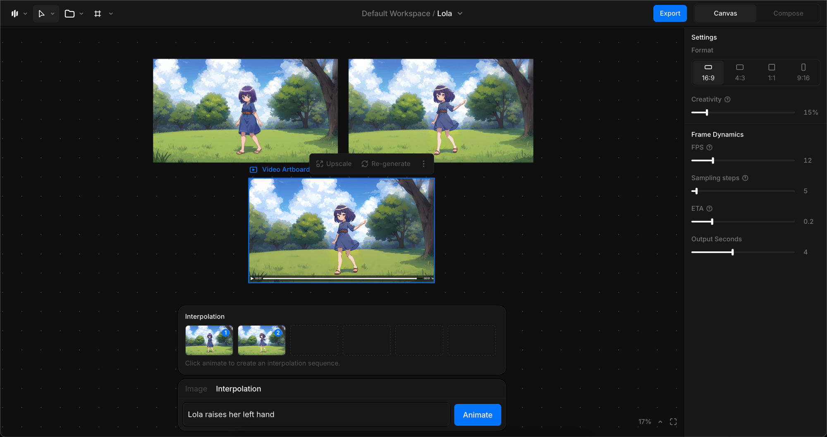Click the Re-generate button
The image size is (827, 437).
coord(386,164)
